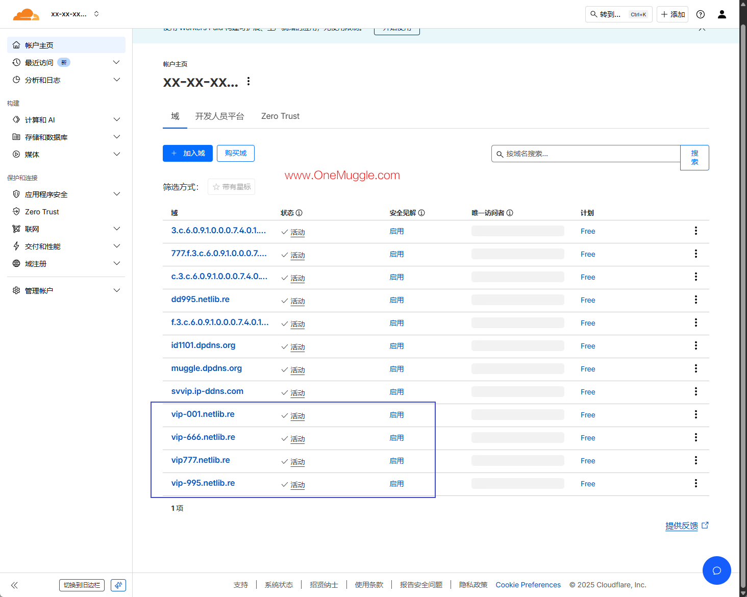747x597 pixels.
Task: Open actions menu for vip-995.netlib.re row
Action: point(695,483)
